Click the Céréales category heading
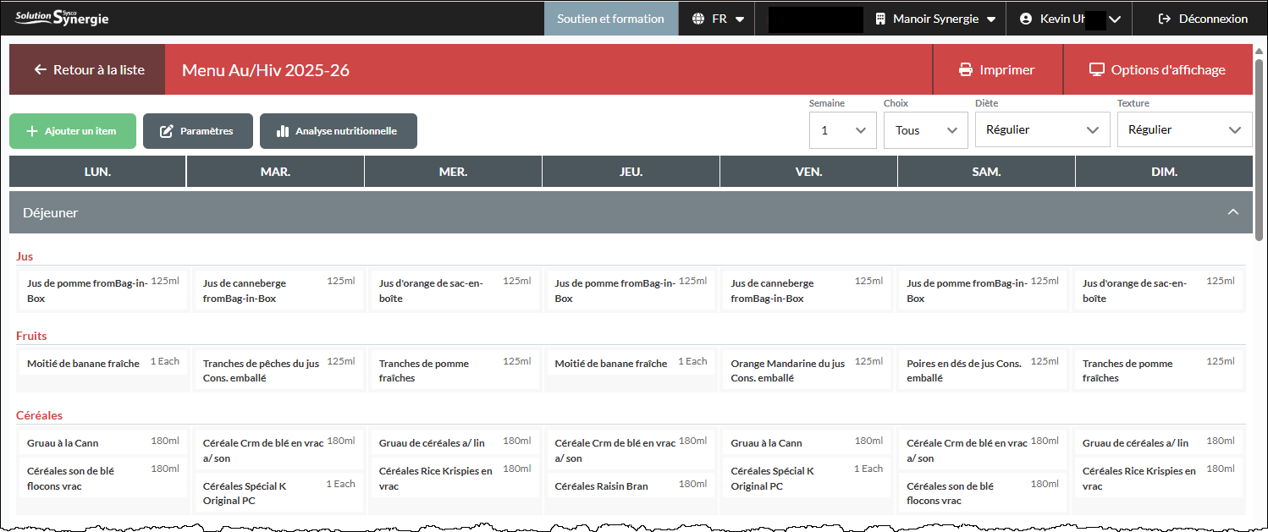The image size is (1268, 532). pyautogui.click(x=39, y=415)
